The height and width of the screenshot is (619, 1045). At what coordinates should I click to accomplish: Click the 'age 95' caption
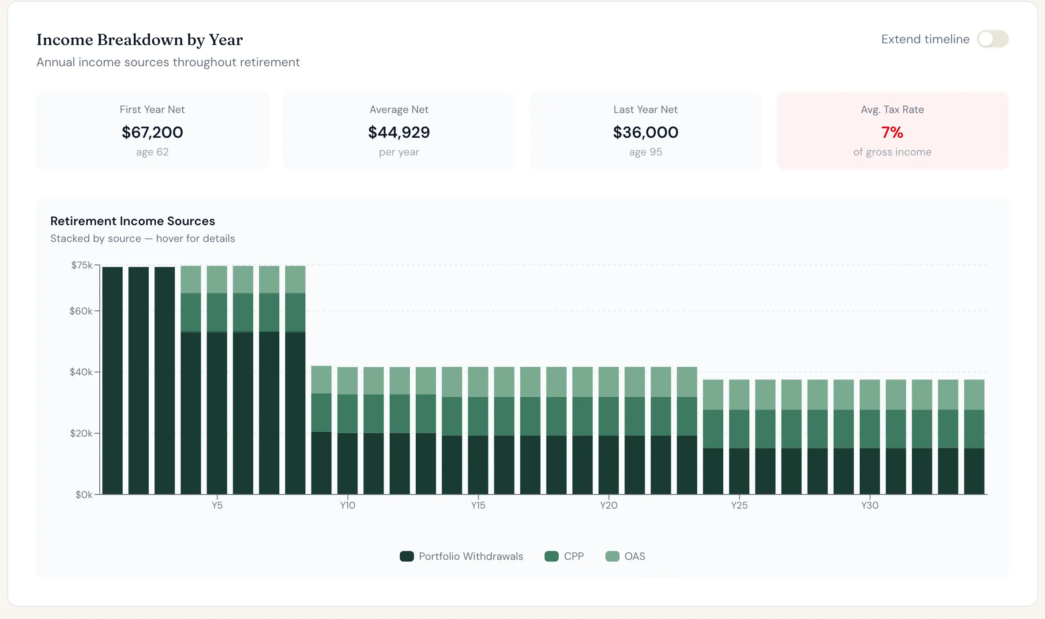tap(646, 152)
